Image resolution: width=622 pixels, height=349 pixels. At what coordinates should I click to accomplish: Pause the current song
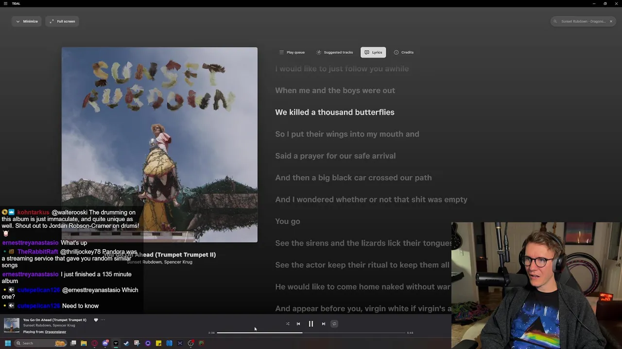click(x=311, y=324)
